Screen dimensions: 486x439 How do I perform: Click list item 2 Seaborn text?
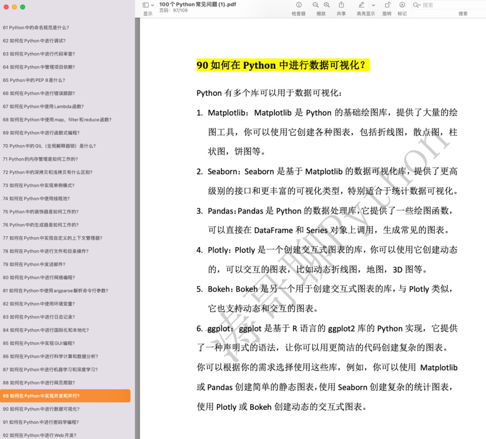click(x=327, y=181)
